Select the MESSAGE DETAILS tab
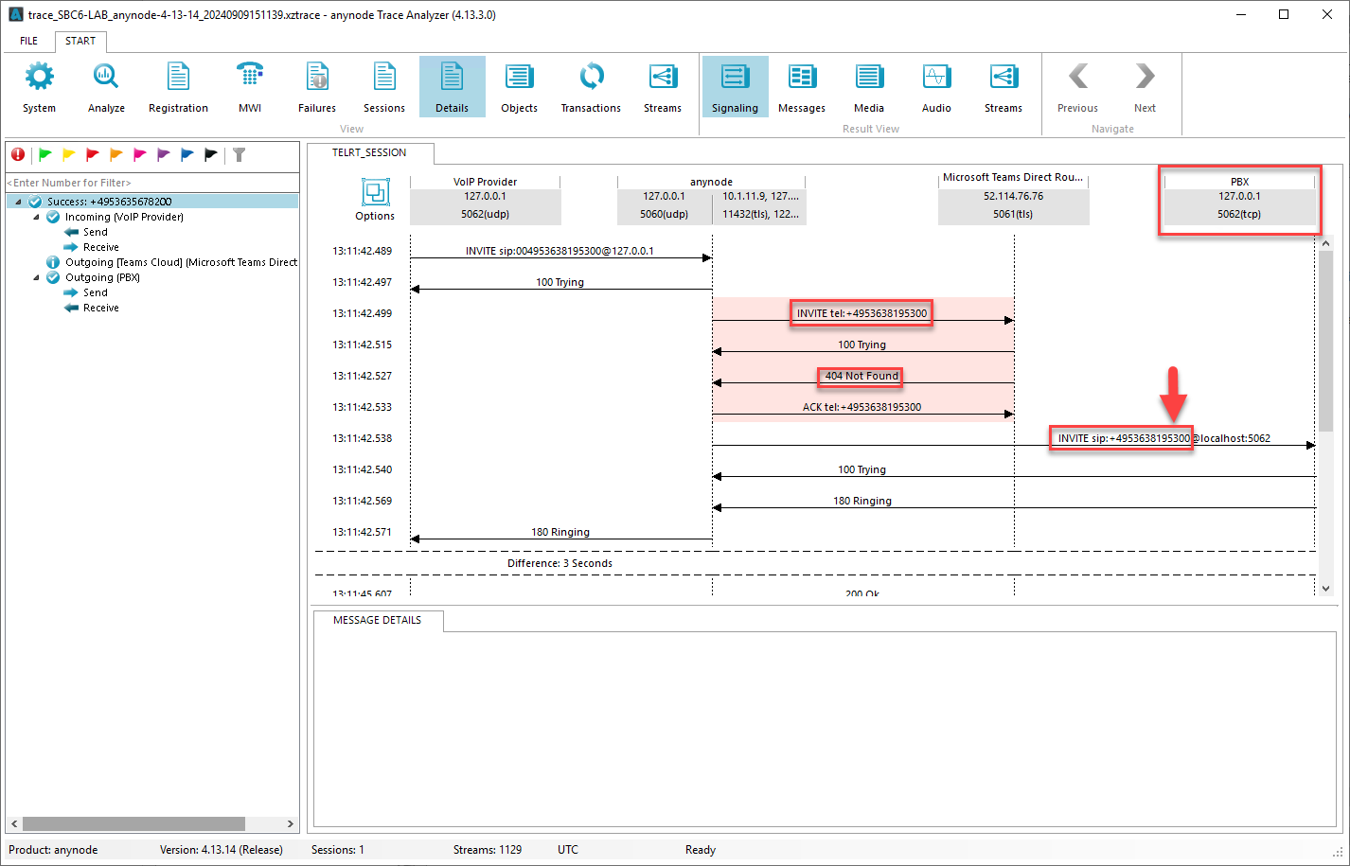This screenshot has width=1350, height=866. click(x=377, y=620)
